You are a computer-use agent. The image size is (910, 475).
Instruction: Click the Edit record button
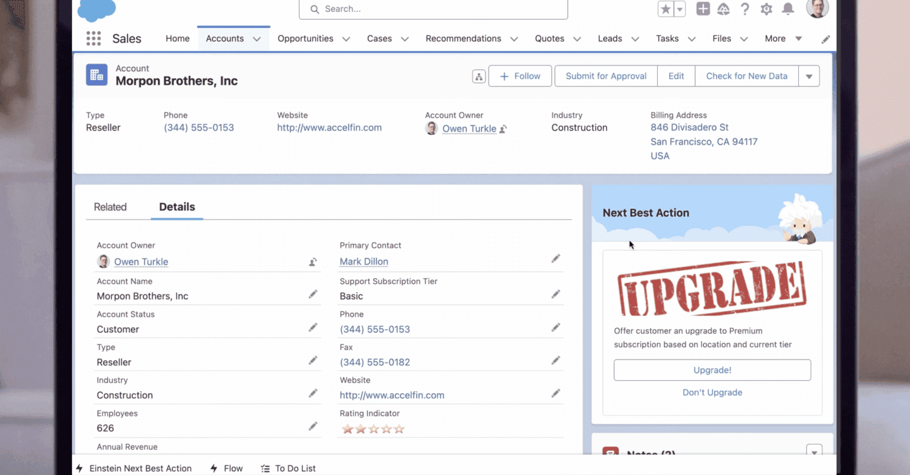tap(676, 76)
